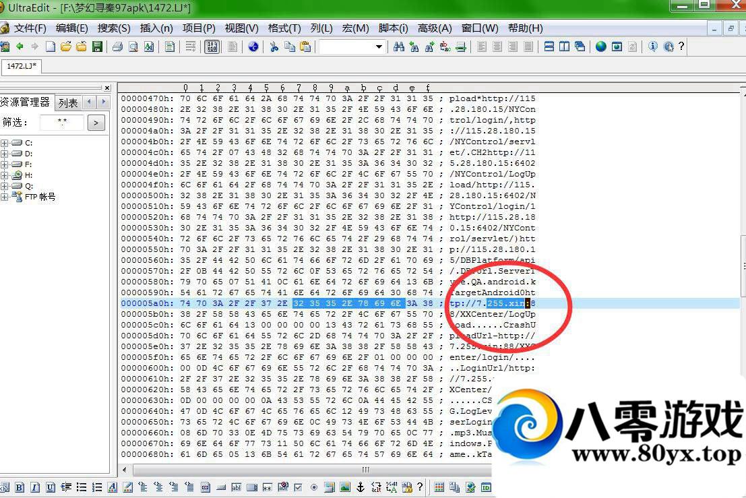Open the 窗口(W) menu
746x498 pixels.
pos(480,28)
